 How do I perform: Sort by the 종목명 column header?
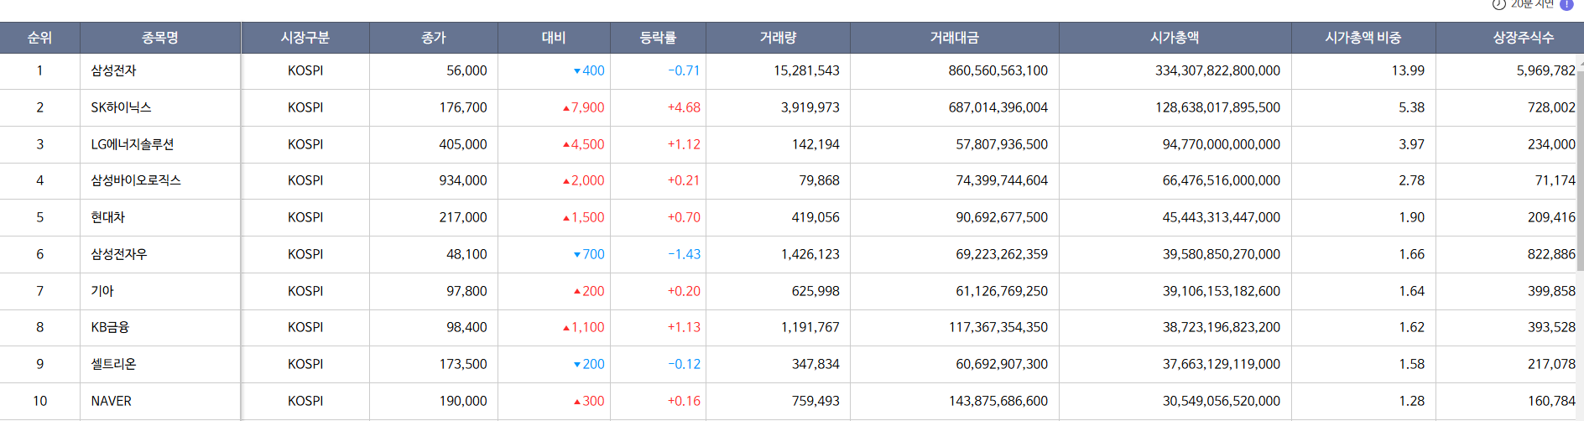pyautogui.click(x=160, y=38)
